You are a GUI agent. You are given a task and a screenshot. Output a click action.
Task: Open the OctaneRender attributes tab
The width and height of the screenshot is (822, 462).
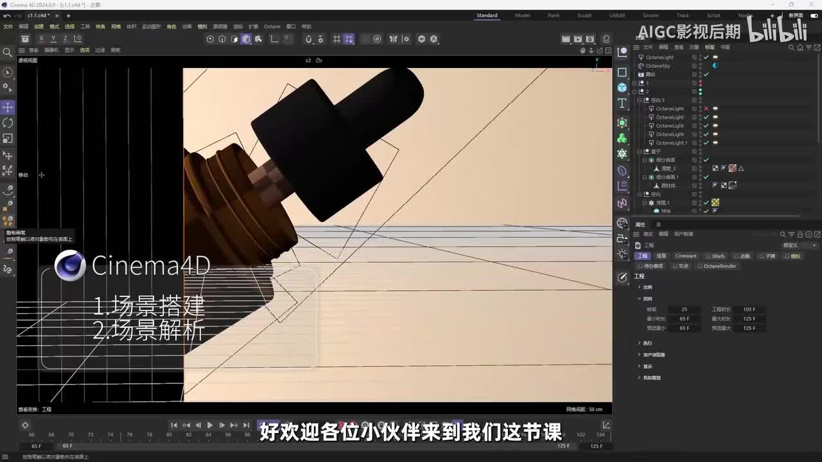717,266
